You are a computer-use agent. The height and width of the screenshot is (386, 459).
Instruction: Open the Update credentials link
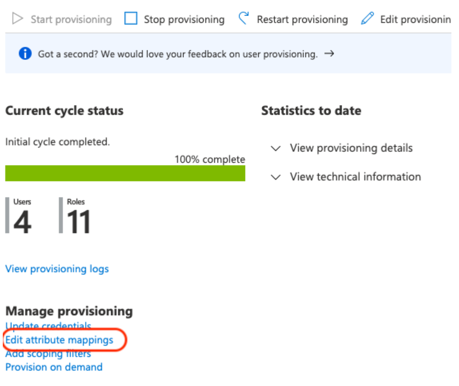click(x=48, y=326)
